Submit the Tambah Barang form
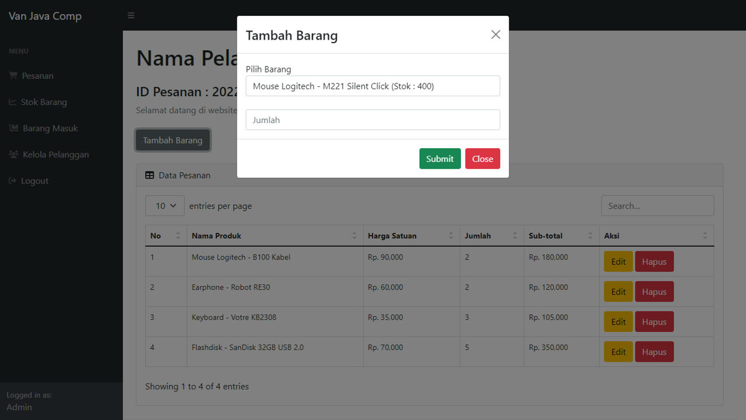The image size is (746, 420). [439, 158]
